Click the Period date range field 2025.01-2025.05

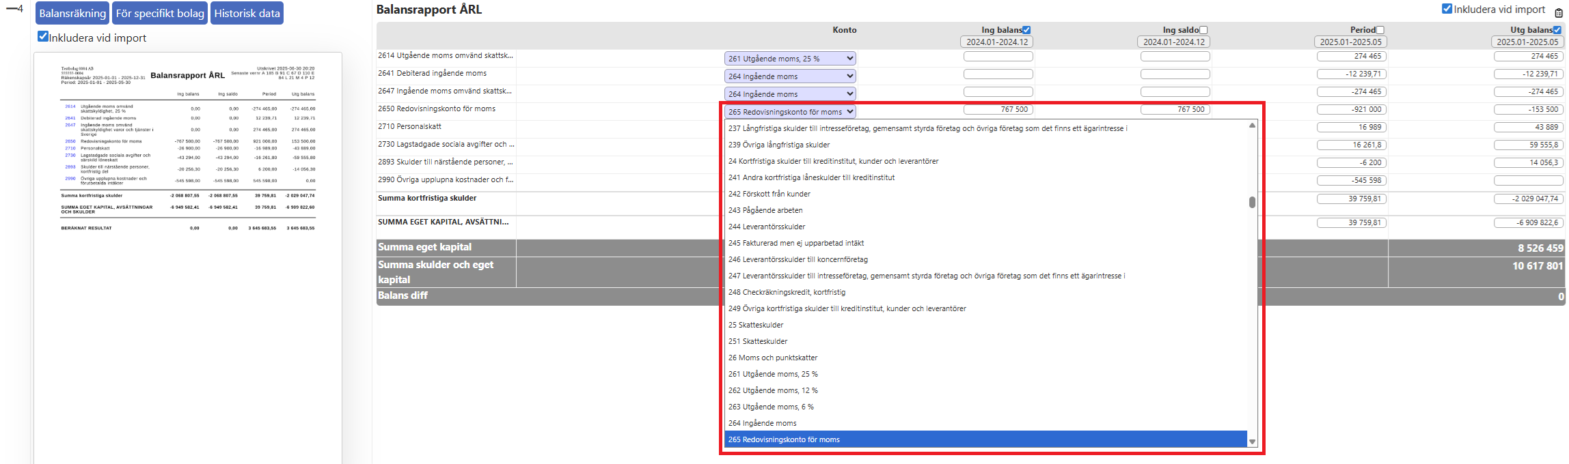tap(1350, 42)
